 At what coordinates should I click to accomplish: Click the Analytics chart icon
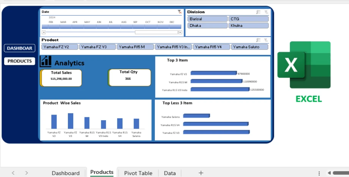tap(46, 61)
